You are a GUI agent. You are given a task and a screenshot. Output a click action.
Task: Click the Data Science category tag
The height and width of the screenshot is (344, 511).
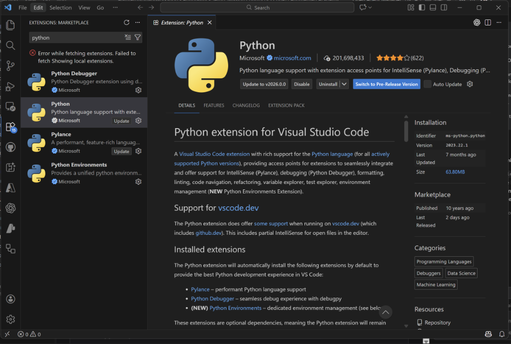(461, 273)
